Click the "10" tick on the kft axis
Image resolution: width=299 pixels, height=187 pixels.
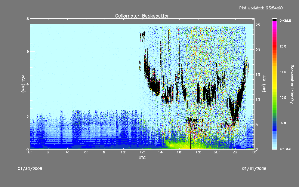[x=258, y=99]
